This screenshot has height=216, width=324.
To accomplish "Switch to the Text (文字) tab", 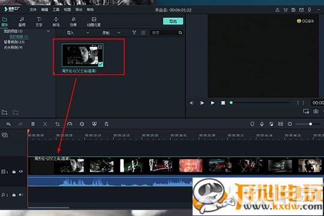I will (x=39, y=22).
